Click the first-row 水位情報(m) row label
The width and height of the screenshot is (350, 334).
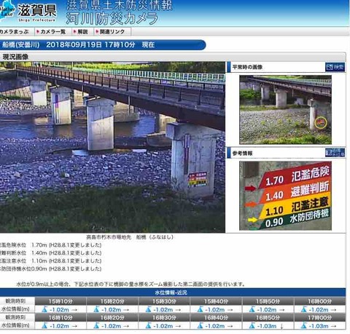(x=15, y=309)
